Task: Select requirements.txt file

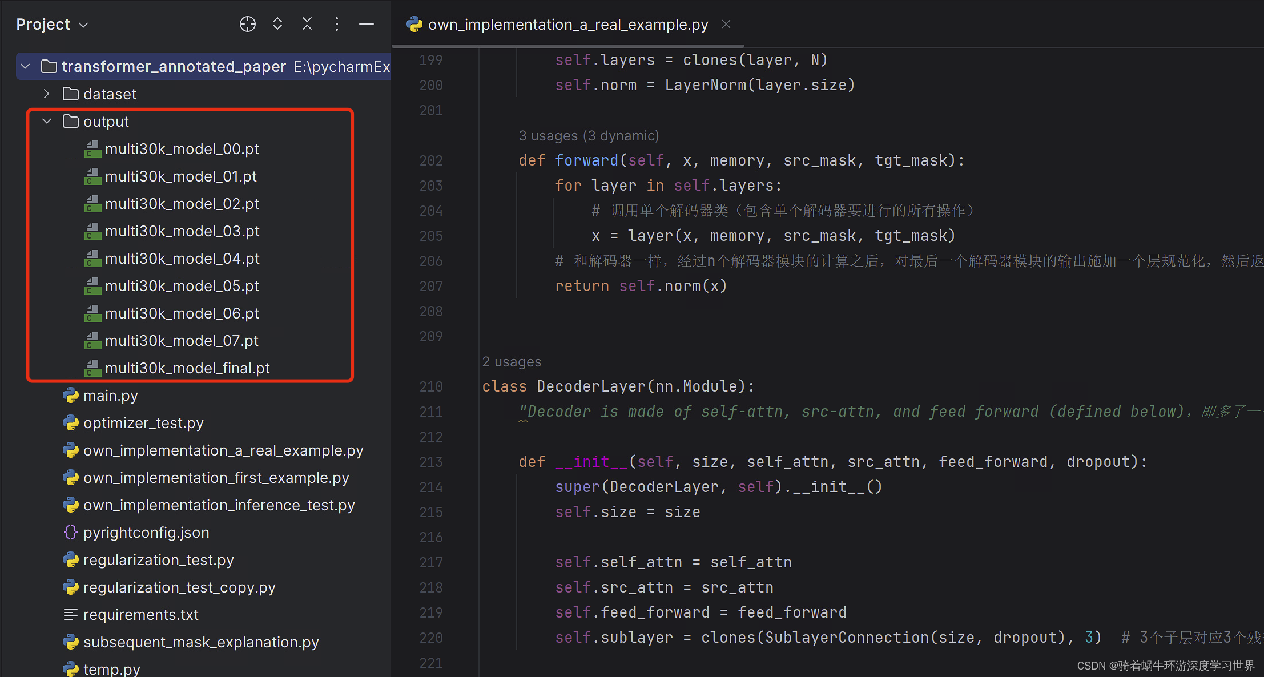Action: [x=141, y=615]
